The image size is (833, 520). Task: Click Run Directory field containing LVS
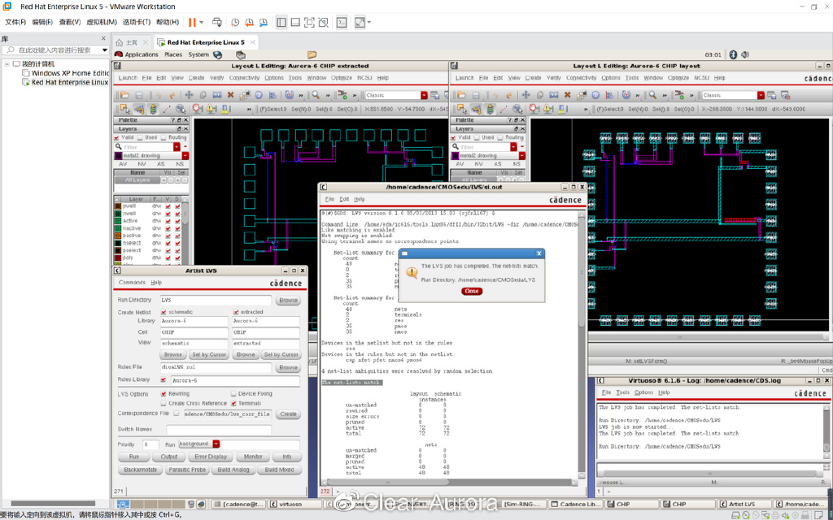pyautogui.click(x=216, y=300)
